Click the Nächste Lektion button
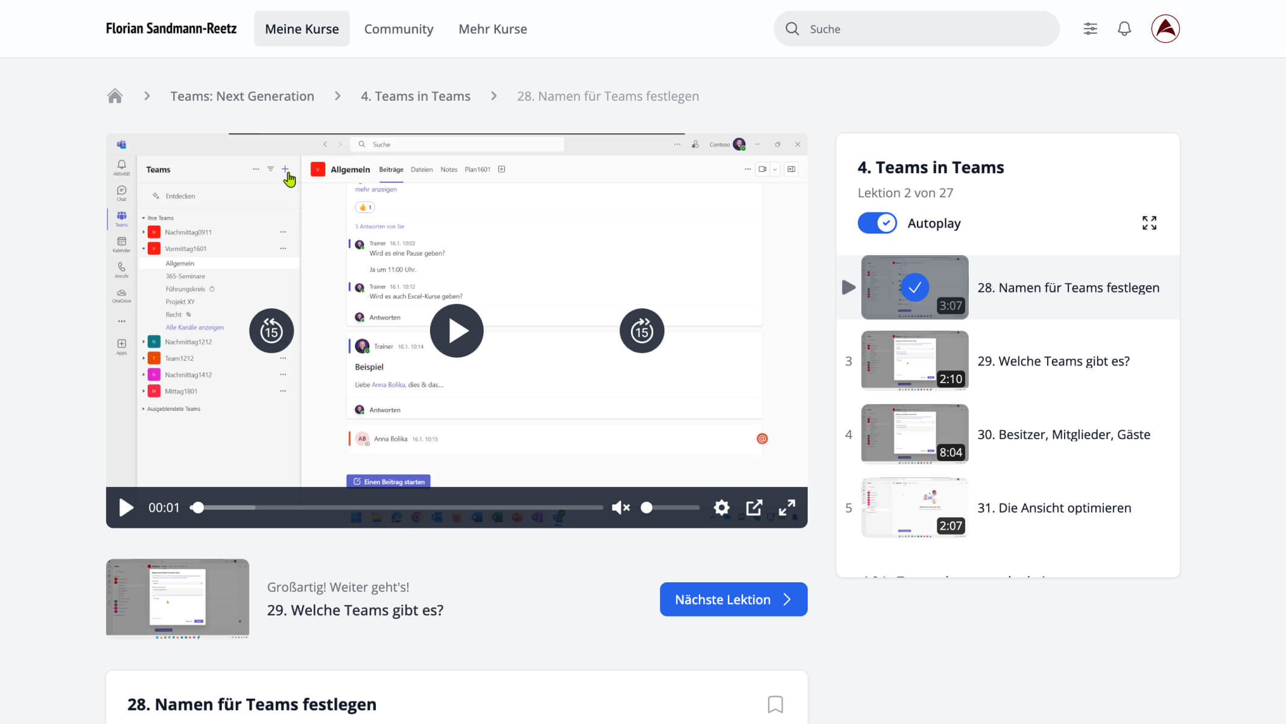1286x724 pixels. point(733,599)
